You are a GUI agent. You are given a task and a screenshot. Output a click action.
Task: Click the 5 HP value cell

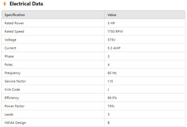pyautogui.click(x=111, y=23)
